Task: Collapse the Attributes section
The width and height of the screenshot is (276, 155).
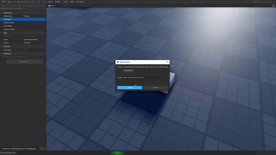Action: point(2,54)
